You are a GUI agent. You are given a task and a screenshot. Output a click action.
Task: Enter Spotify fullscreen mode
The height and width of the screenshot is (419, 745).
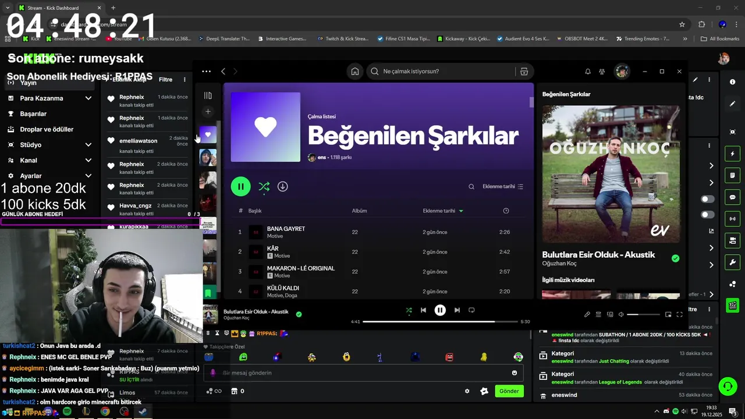[679, 314]
